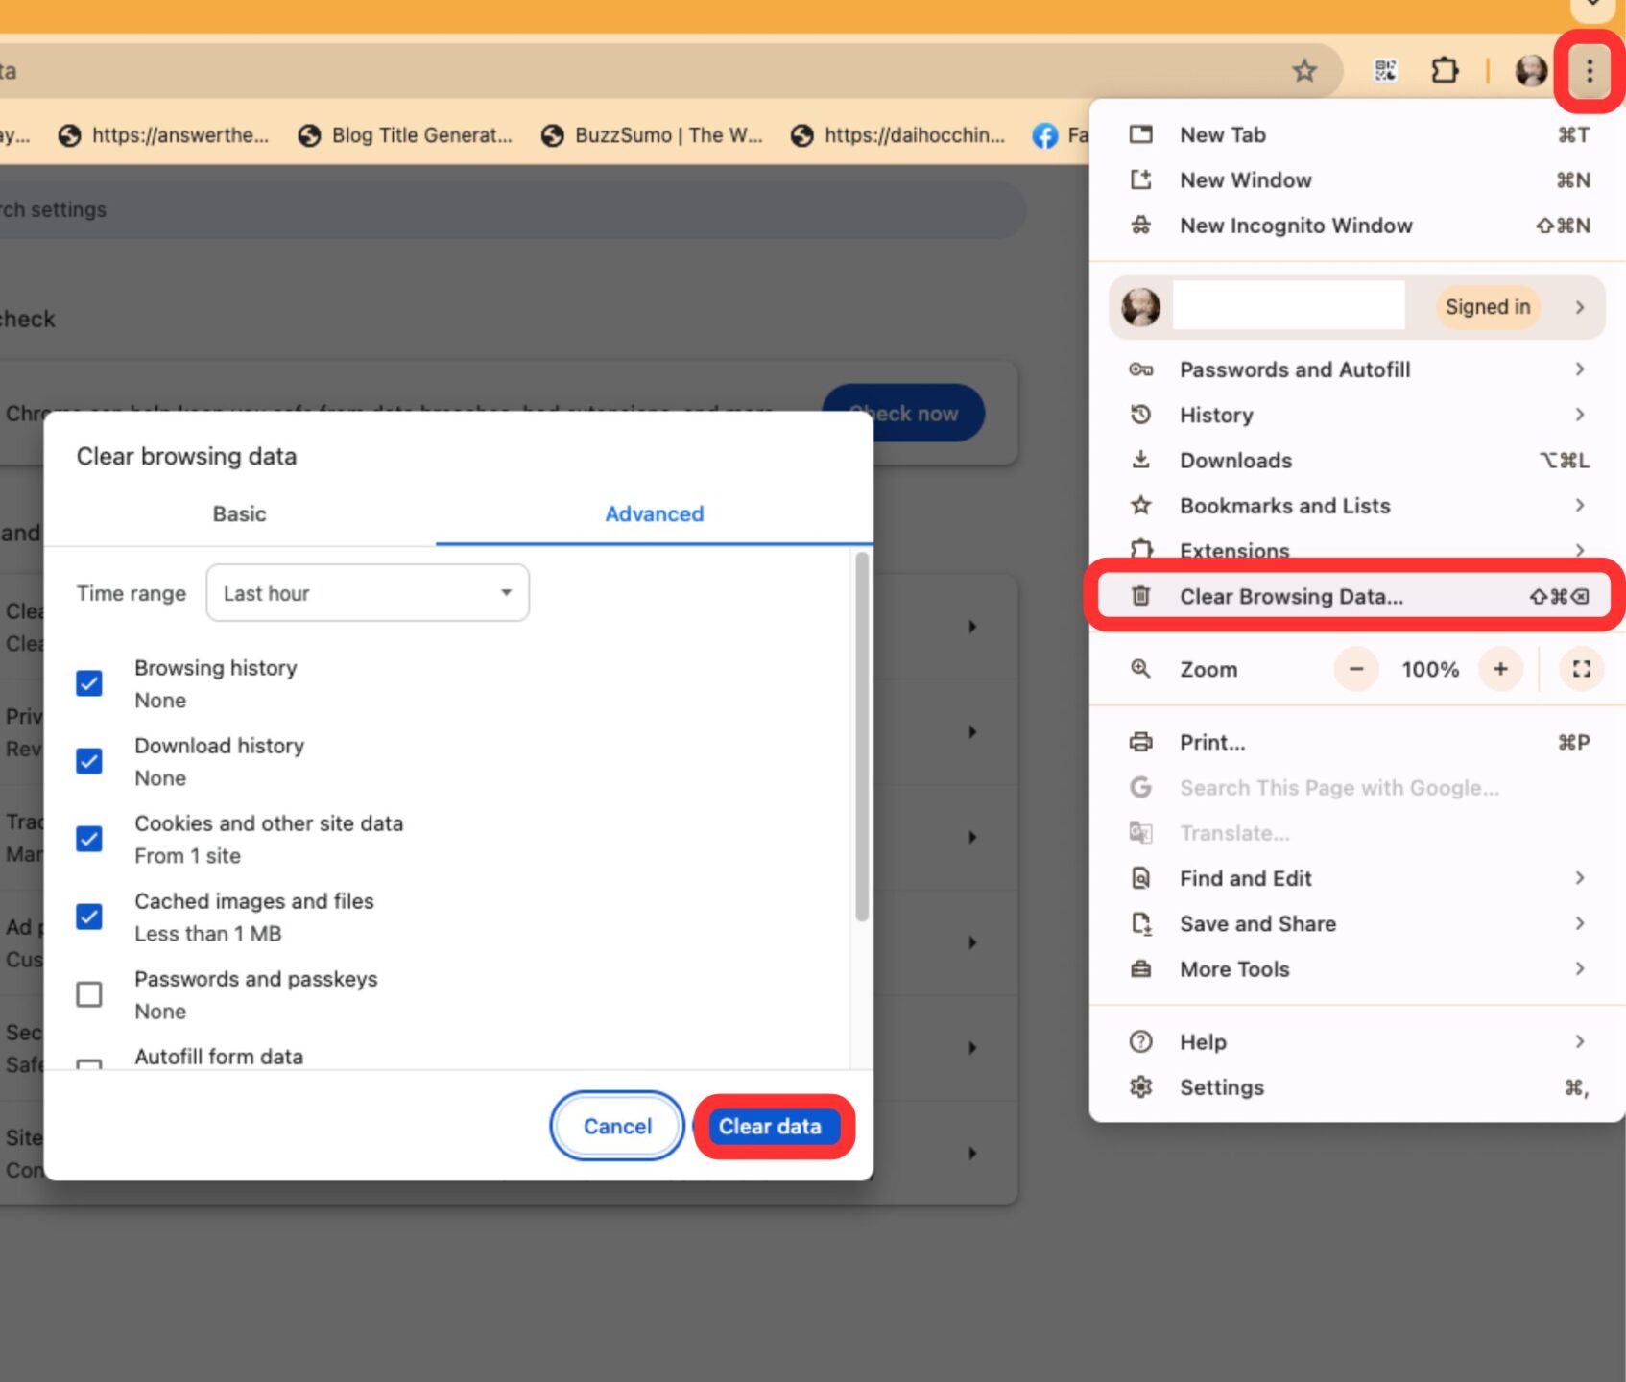Open the Extensions puzzle icon in toolbar
1626x1382 pixels.
click(1444, 71)
